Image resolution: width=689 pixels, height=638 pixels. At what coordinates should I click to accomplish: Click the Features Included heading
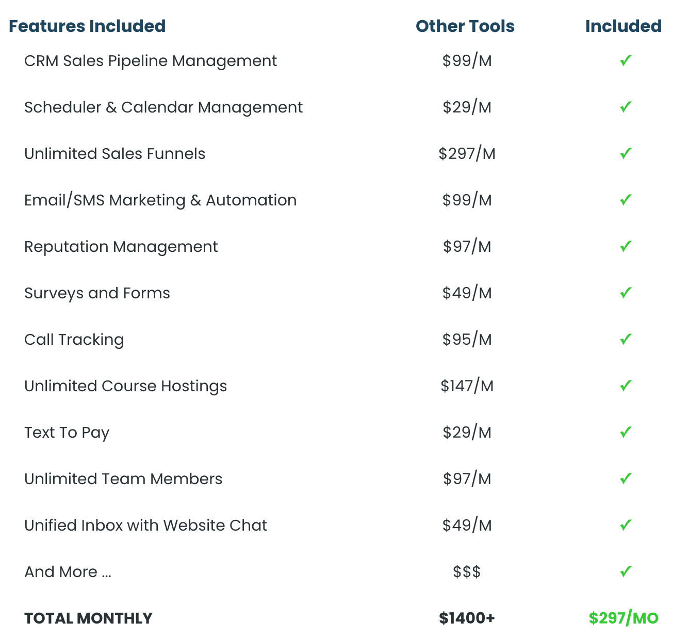pyautogui.click(x=87, y=26)
